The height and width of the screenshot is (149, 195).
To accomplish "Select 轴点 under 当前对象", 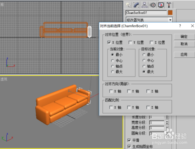I will point(112,66).
